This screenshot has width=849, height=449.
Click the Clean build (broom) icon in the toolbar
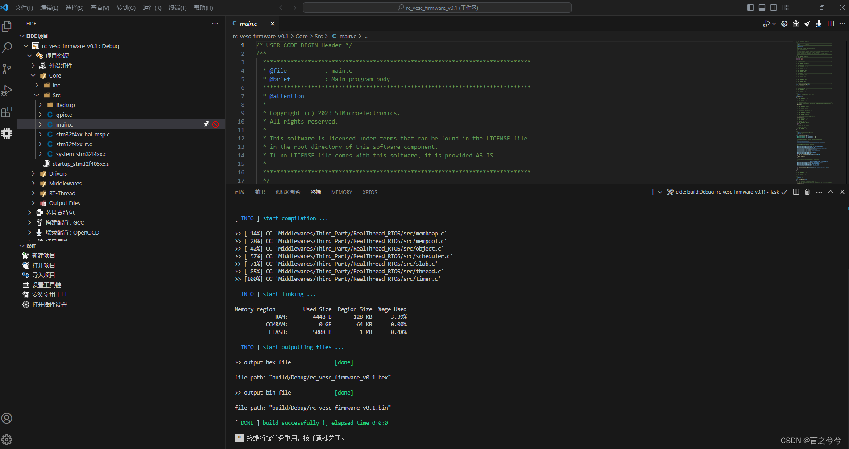coord(807,24)
